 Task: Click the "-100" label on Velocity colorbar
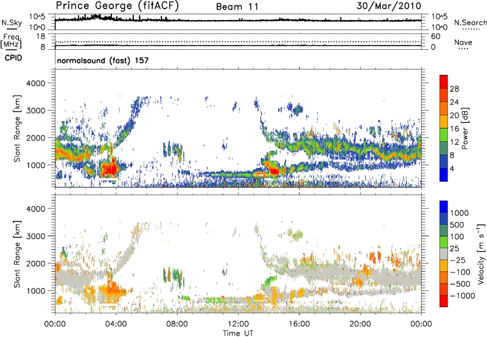click(460, 272)
